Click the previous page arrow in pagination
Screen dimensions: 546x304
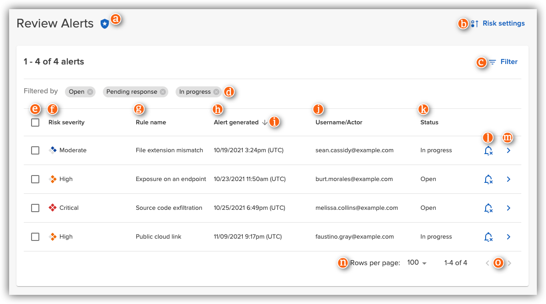[487, 263]
